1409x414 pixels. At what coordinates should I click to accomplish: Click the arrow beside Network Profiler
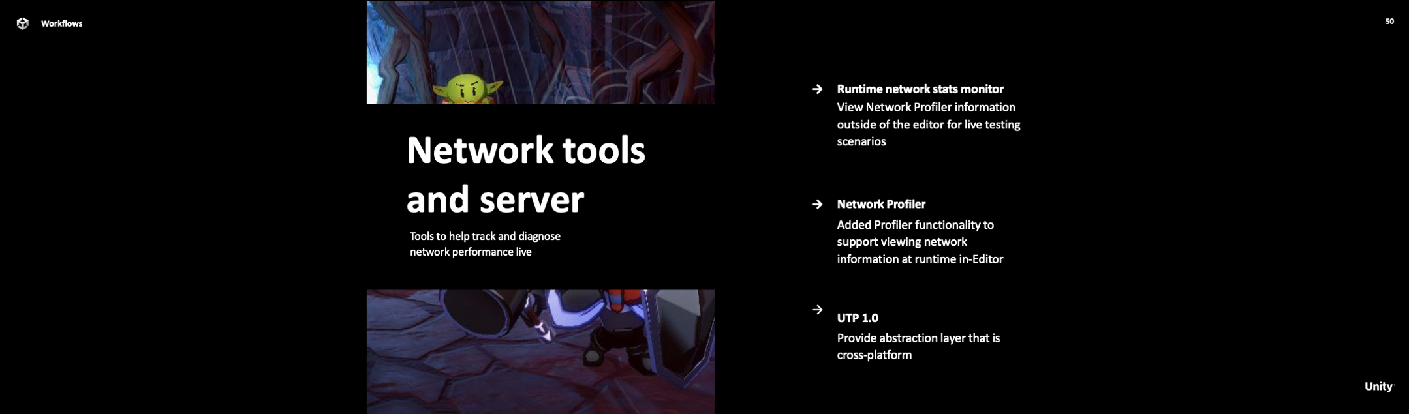coord(817,205)
